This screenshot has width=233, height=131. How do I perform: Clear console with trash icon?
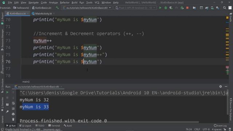pos(13,119)
